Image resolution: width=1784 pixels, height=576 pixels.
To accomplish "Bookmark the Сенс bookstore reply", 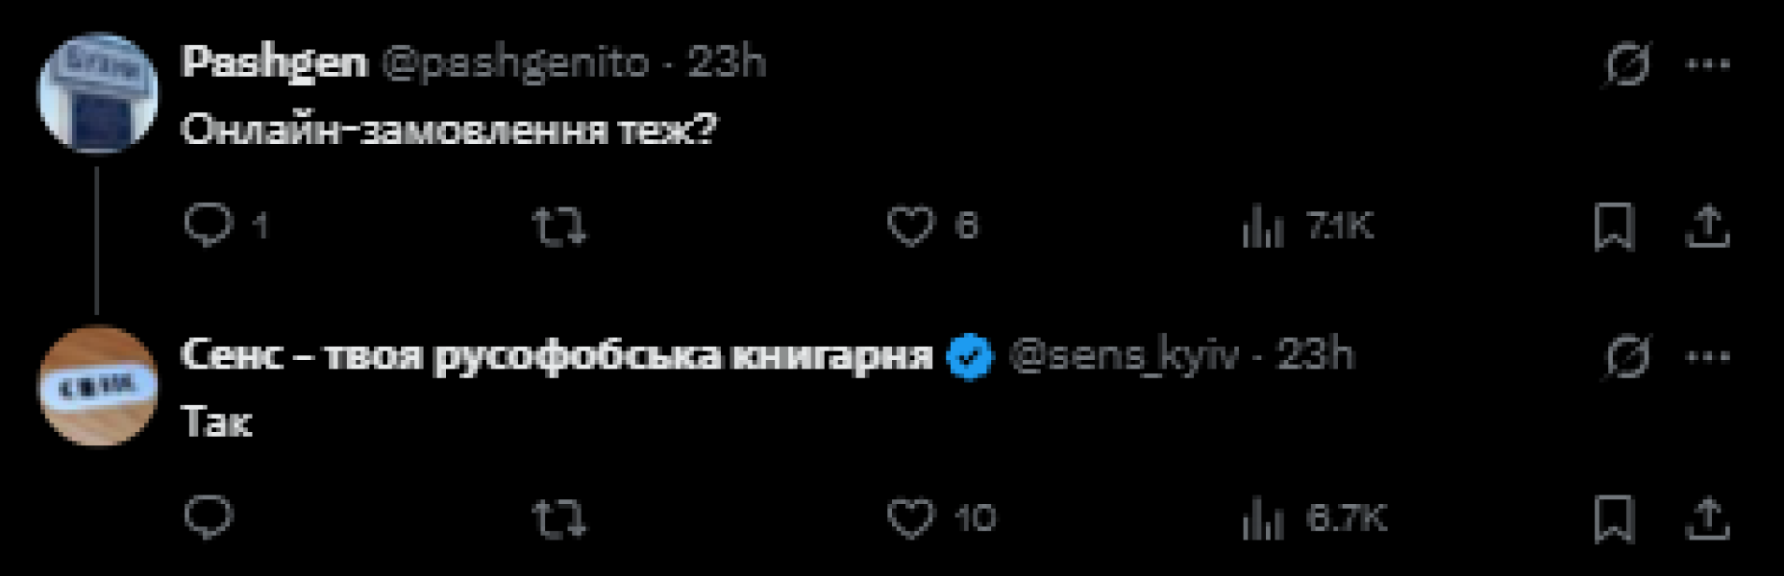I will click(1614, 519).
